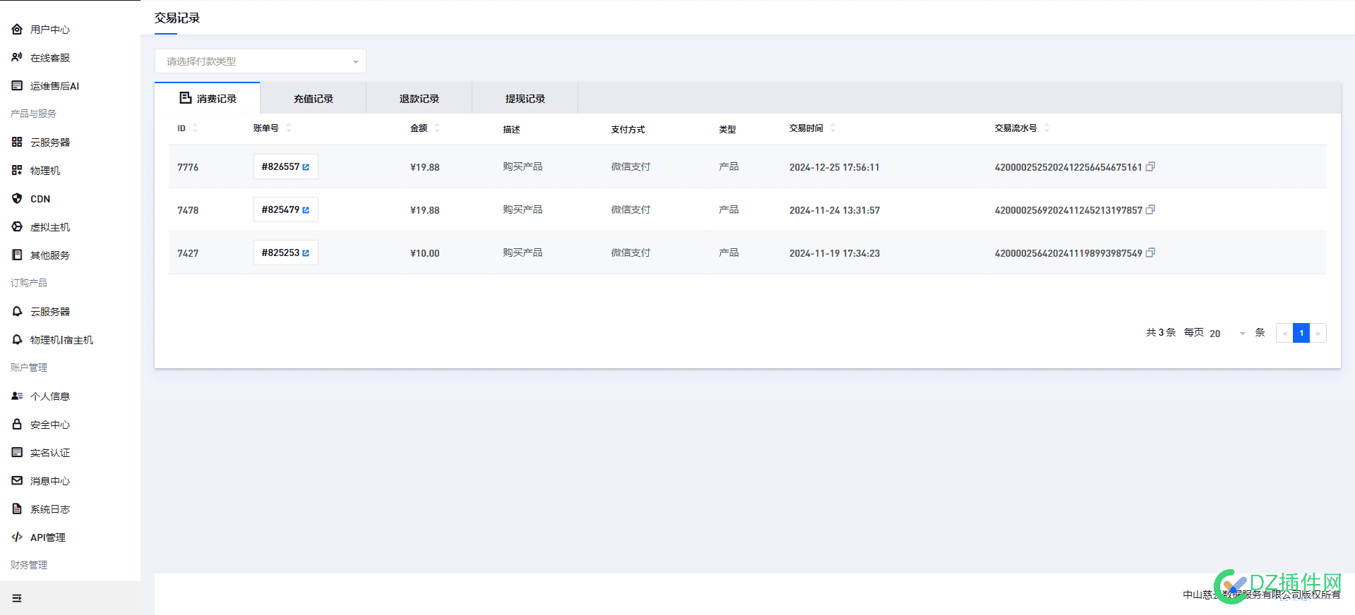Open external link icon of bill #825479

(306, 210)
